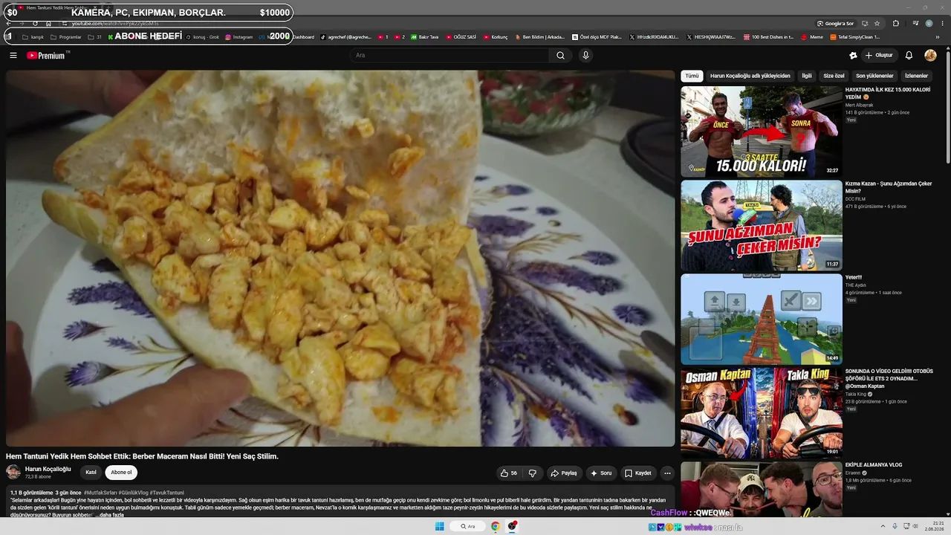Open the 'Ben Bildim | Arkada...' bookmark

(x=539, y=36)
